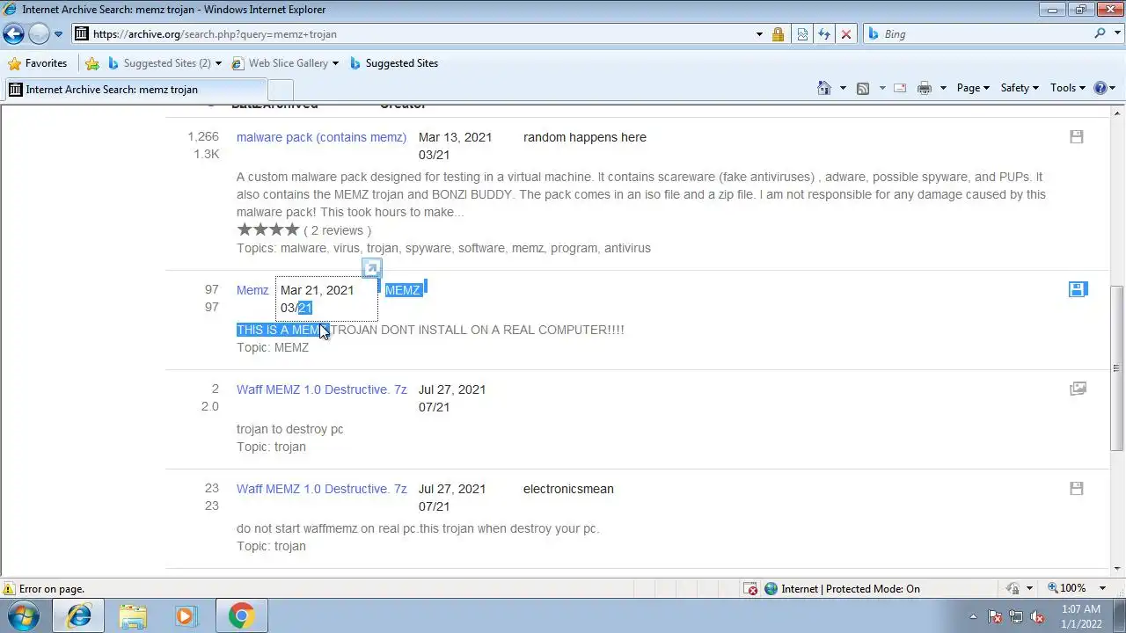The width and height of the screenshot is (1126, 633).
Task: Click the browser Back arrow button
Action: (x=13, y=34)
